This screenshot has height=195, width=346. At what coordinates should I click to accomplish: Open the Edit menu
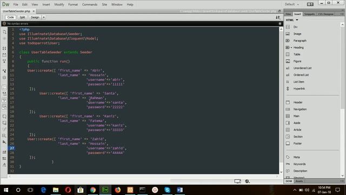pos(25,4)
